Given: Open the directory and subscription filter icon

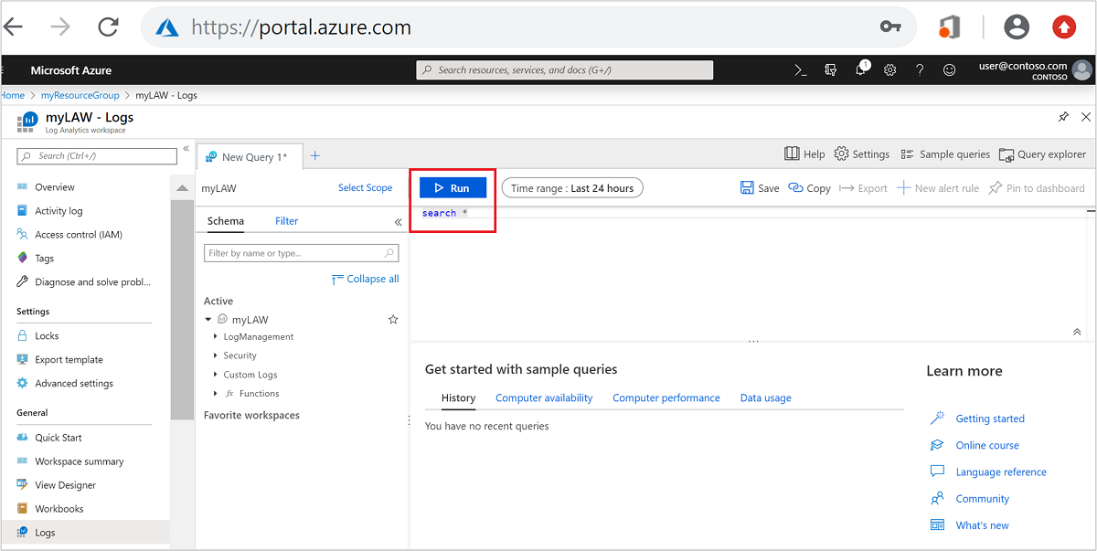Looking at the screenshot, I should click(830, 70).
